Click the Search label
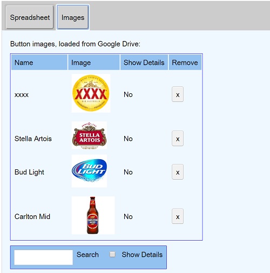The image size is (270, 273). pos(87,255)
